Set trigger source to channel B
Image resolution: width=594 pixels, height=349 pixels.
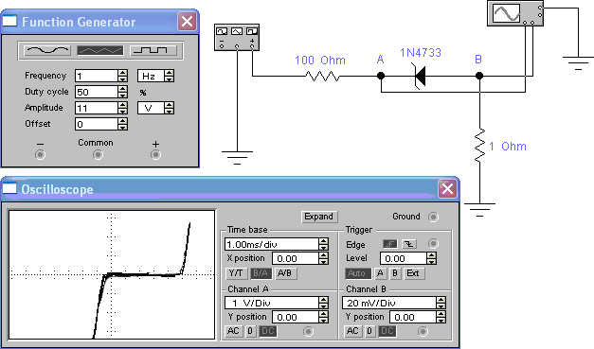point(394,273)
